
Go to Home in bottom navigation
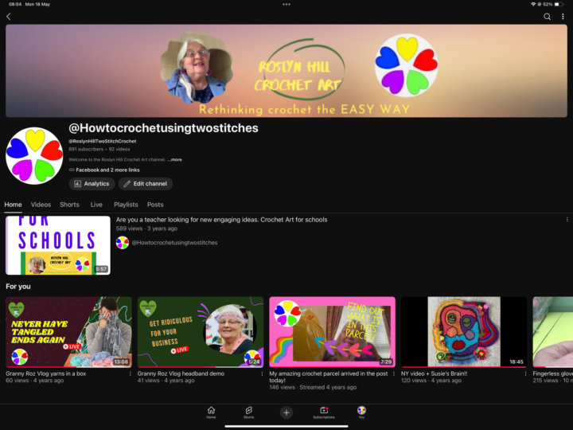coord(211,412)
